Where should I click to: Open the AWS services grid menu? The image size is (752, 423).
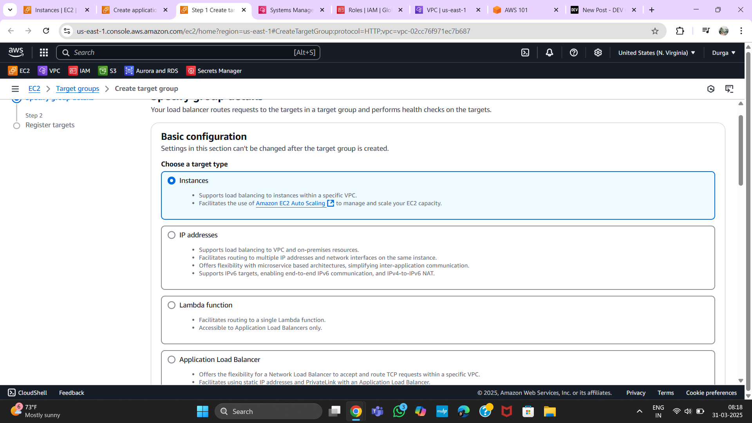click(44, 52)
